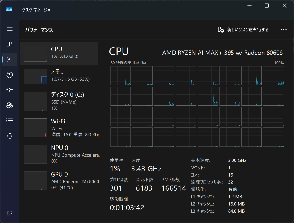Open the App history page icon
Viewport: 294px width, 223px height.
pyautogui.click(x=10, y=75)
